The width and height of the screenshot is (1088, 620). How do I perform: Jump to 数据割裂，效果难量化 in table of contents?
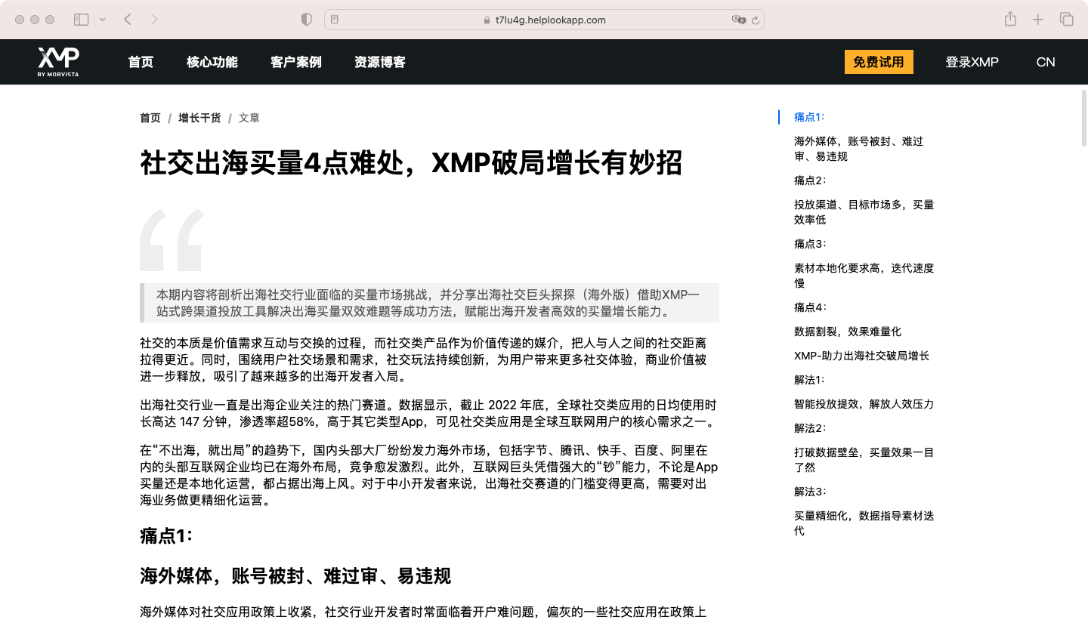click(847, 332)
